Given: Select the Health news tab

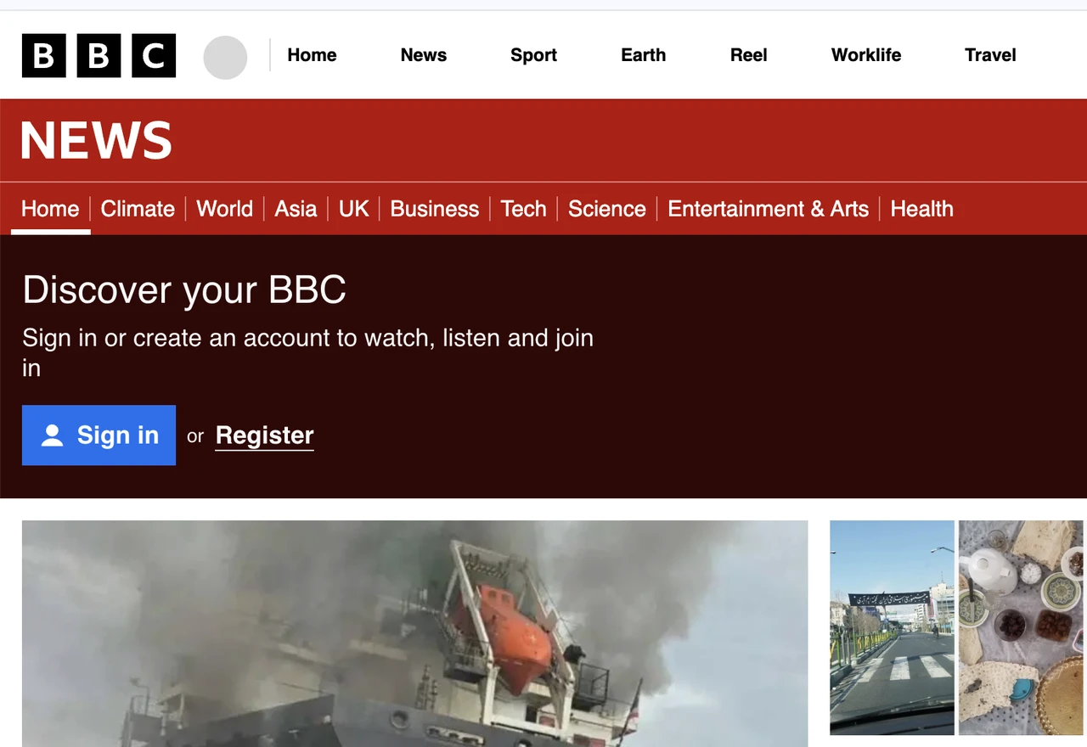Looking at the screenshot, I should 921,209.
